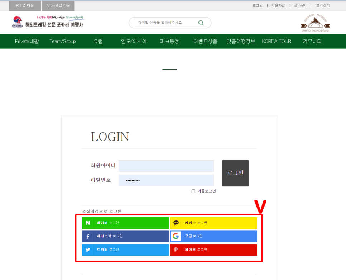Image resolution: width=346 pixels, height=280 pixels.
Task: Focus the 비밀번호 password field
Action: click(x=166, y=180)
